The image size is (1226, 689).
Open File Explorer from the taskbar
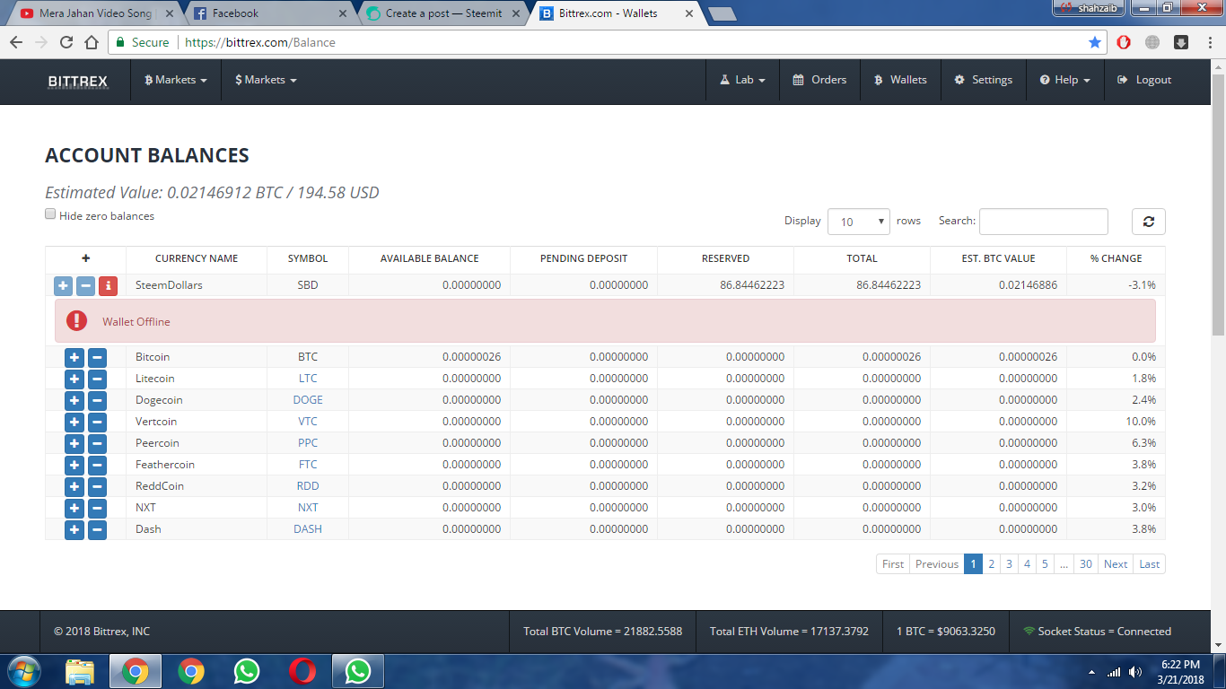(x=80, y=671)
